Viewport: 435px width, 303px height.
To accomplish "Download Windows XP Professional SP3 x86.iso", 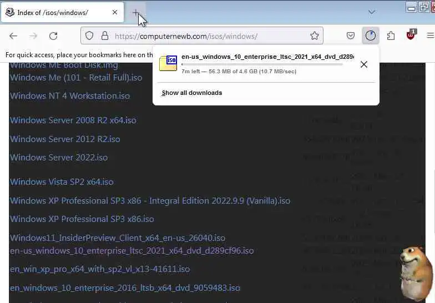I will tap(82, 219).
